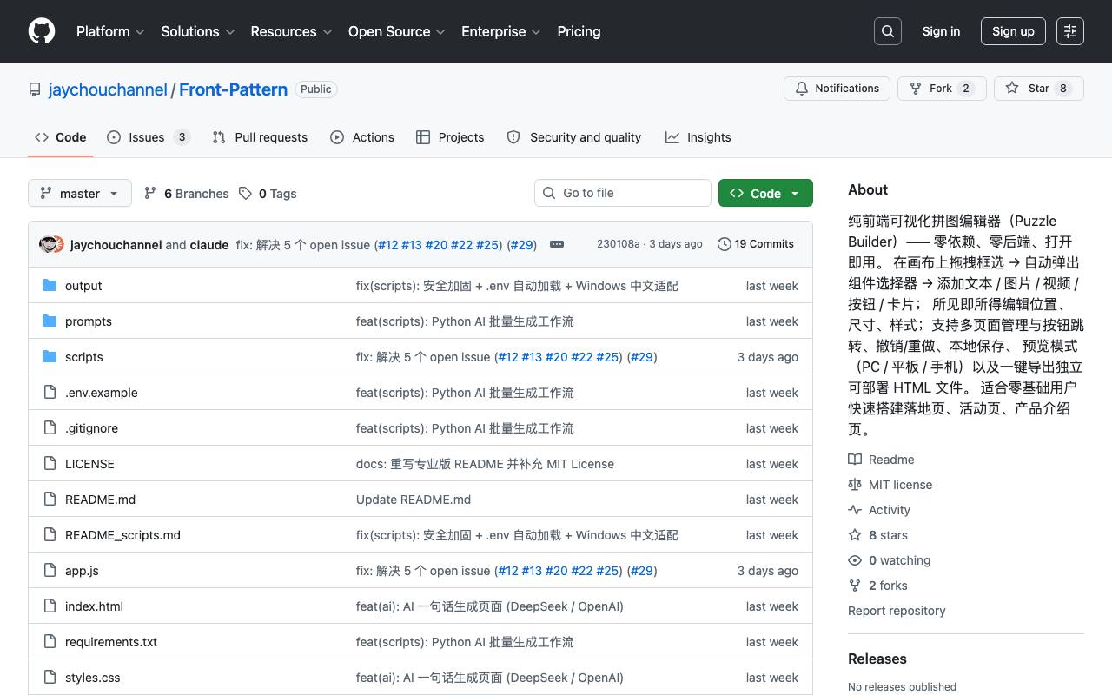This screenshot has height=695, width=1112.
Task: Click the repository book icon beside jaychouchannel
Action: pyautogui.click(x=35, y=89)
